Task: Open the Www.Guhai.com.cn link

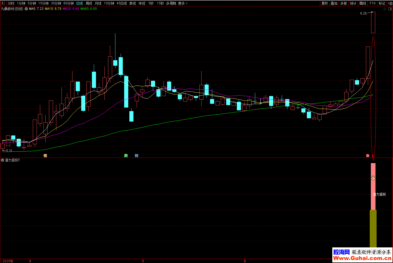Action: tap(362, 258)
